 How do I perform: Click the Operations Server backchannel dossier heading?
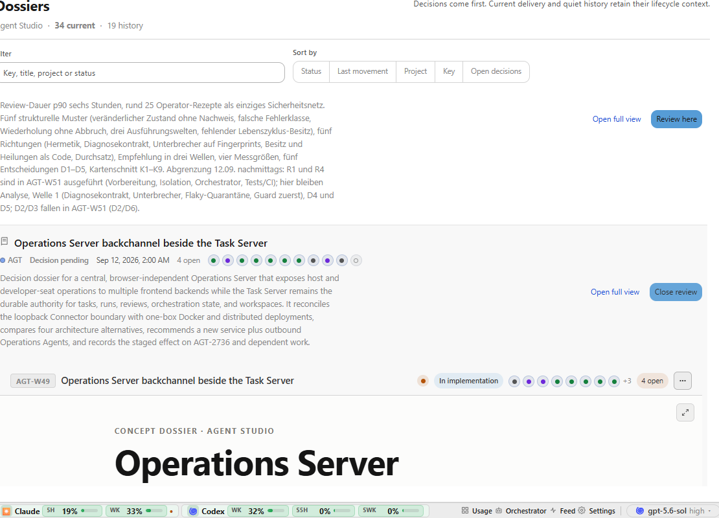(141, 243)
